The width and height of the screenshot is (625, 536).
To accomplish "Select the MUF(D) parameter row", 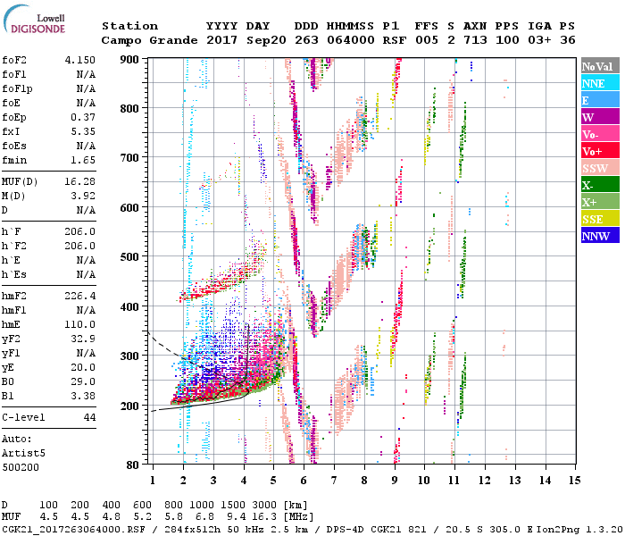I will (x=49, y=180).
